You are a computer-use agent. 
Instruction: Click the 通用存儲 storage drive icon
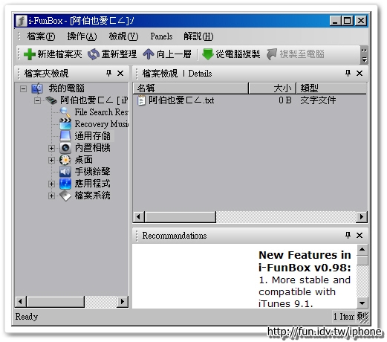pos(65,135)
